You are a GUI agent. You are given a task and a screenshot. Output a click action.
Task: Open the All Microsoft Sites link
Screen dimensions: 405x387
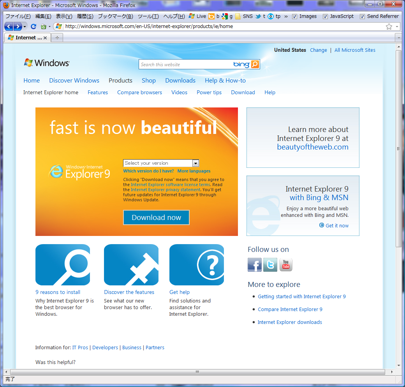[355, 50]
